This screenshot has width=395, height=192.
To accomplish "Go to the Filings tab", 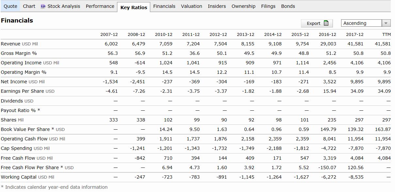I will pyautogui.click(x=268, y=6).
